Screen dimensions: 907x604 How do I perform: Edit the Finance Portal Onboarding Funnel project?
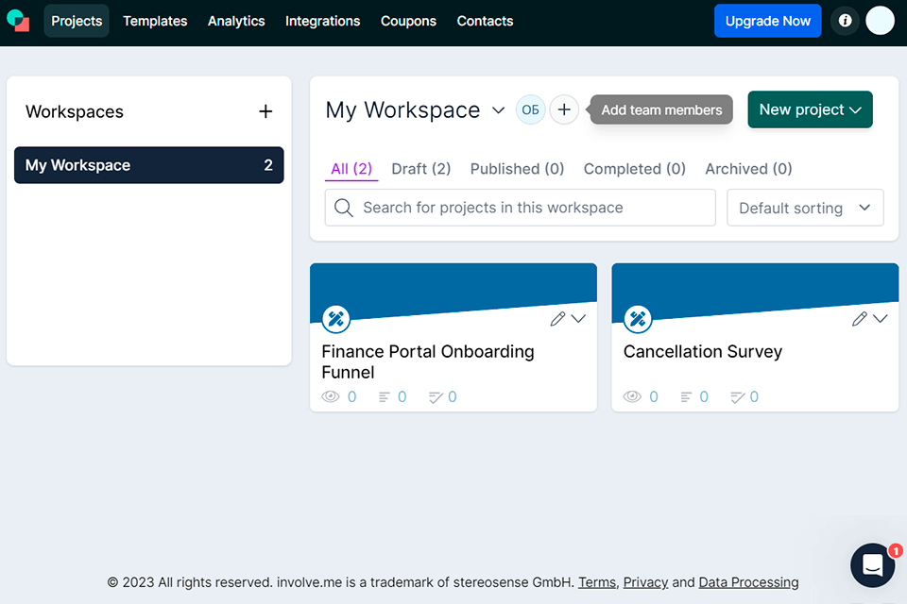pos(557,319)
